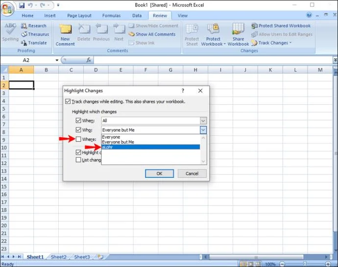Select row 5 header
The image size is (338, 267).
[x=4, y=108]
